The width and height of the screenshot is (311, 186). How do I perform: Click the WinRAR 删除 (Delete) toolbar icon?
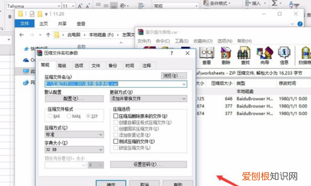click(226, 56)
